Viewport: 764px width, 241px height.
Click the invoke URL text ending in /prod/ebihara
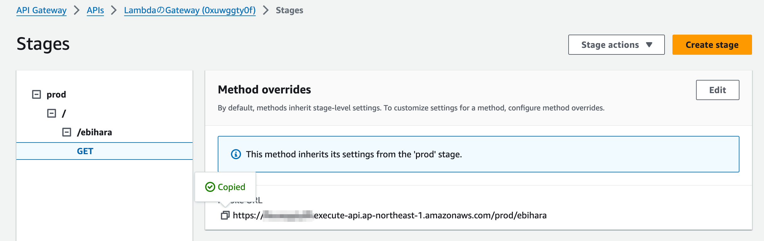[x=430, y=216]
